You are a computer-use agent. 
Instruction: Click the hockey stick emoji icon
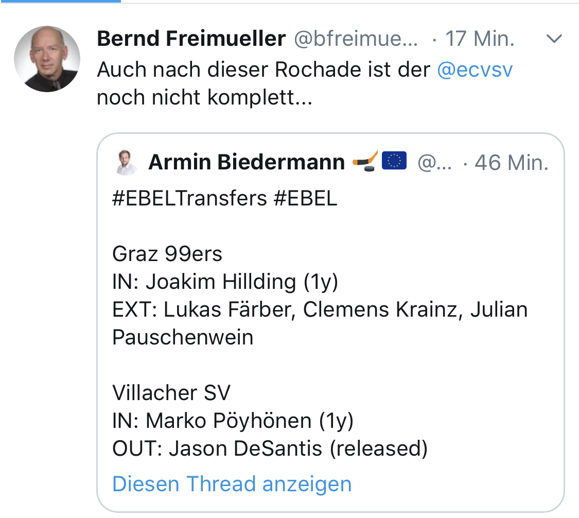[365, 161]
